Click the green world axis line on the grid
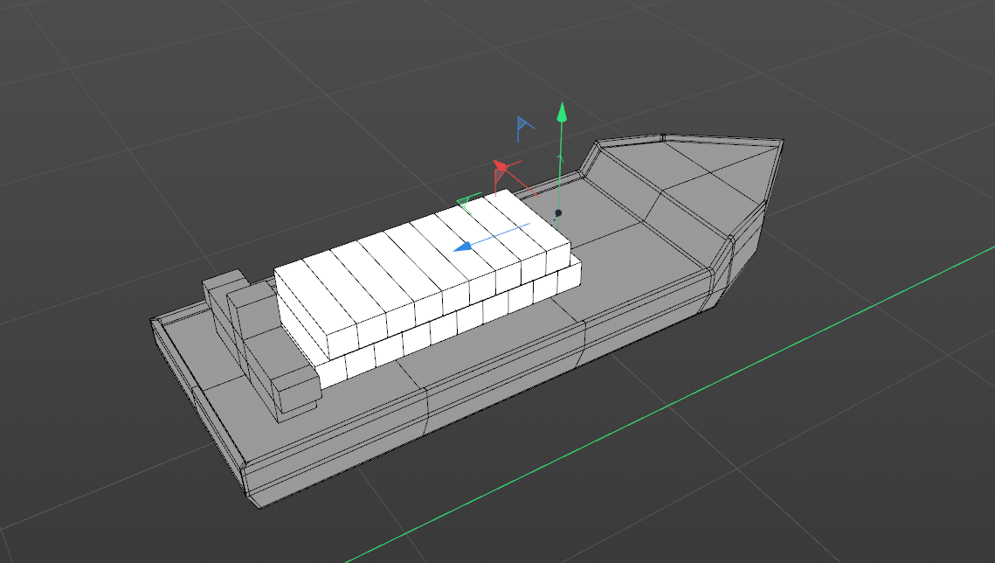 (x=699, y=395)
